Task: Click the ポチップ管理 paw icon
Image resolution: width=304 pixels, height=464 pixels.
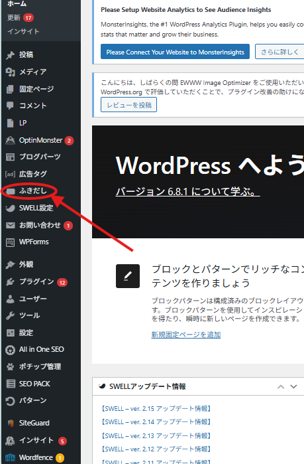Action: pyautogui.click(x=11, y=367)
